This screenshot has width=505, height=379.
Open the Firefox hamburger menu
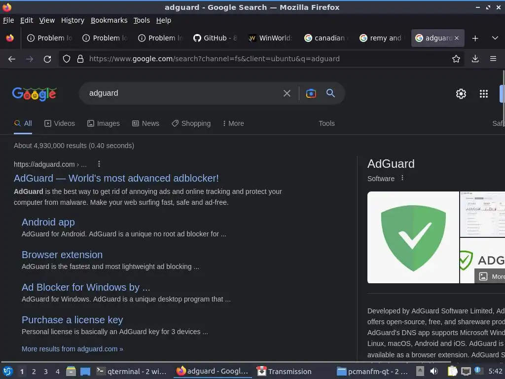coord(493,59)
